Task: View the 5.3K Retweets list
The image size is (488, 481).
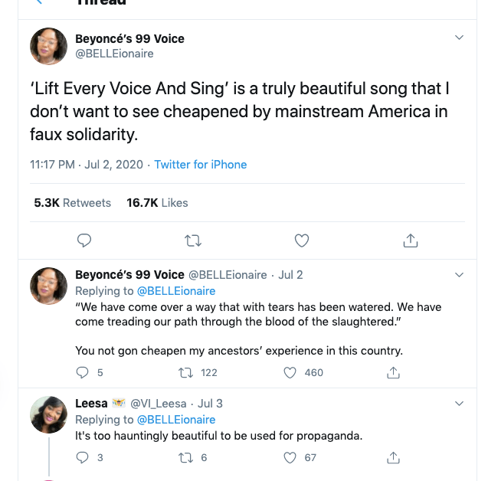Action: click(x=73, y=203)
